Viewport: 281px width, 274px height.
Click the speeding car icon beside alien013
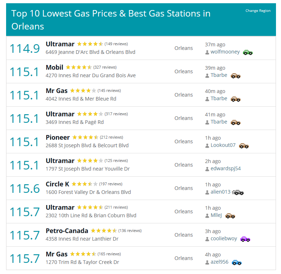[x=238, y=192]
